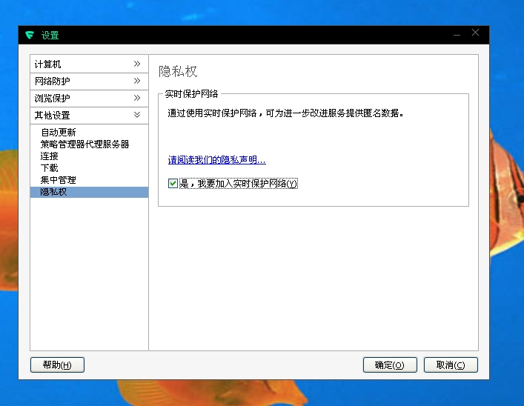
Task: Minimize the 设置 window
Action: coord(457,34)
